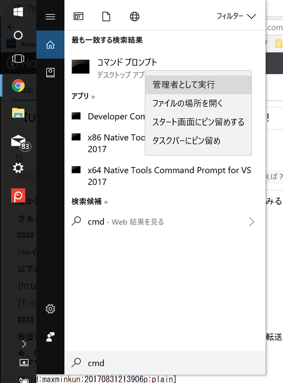Open arrow beside cmd web suggestion

(252, 222)
